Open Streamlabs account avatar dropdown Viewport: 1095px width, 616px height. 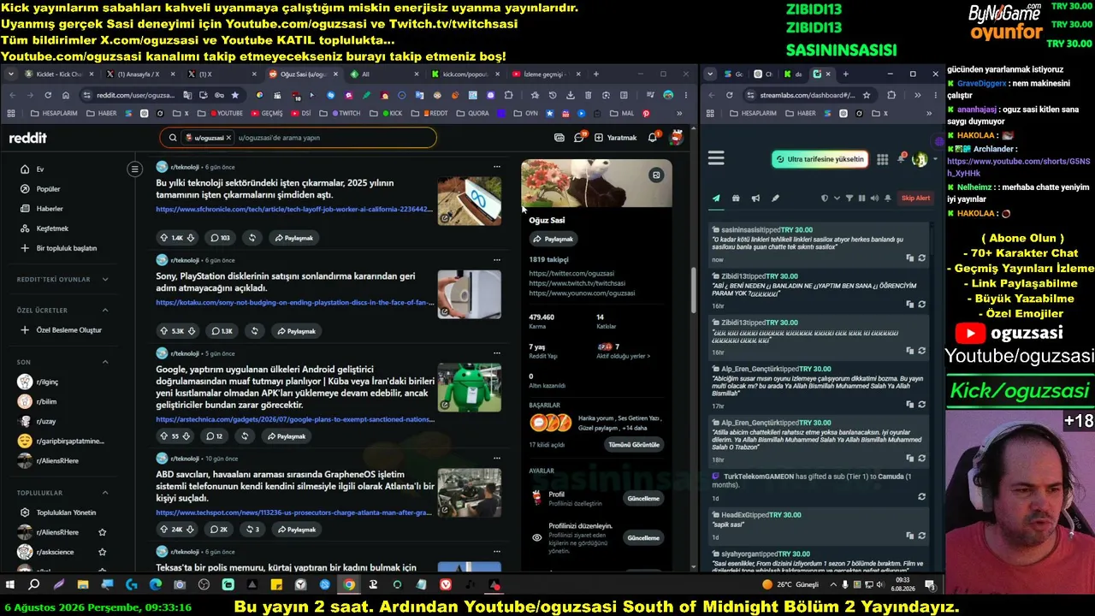coord(923,159)
